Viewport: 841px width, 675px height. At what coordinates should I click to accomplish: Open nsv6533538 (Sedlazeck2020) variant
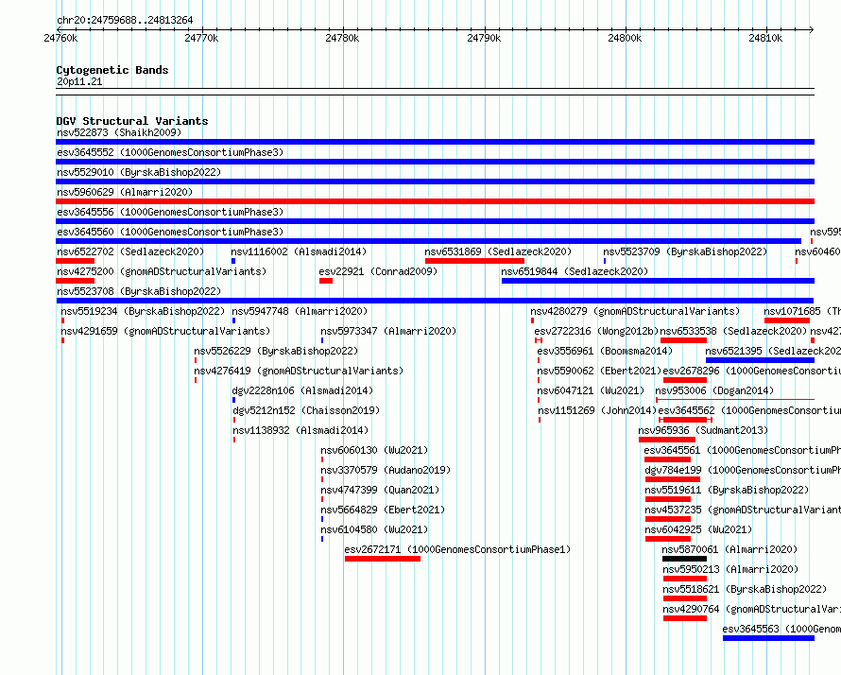pos(733,331)
